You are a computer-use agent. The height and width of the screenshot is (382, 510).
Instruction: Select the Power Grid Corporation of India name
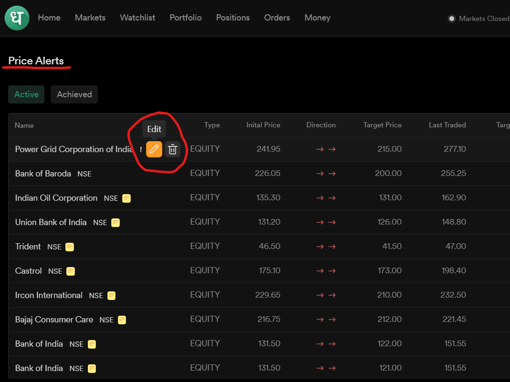coord(74,149)
